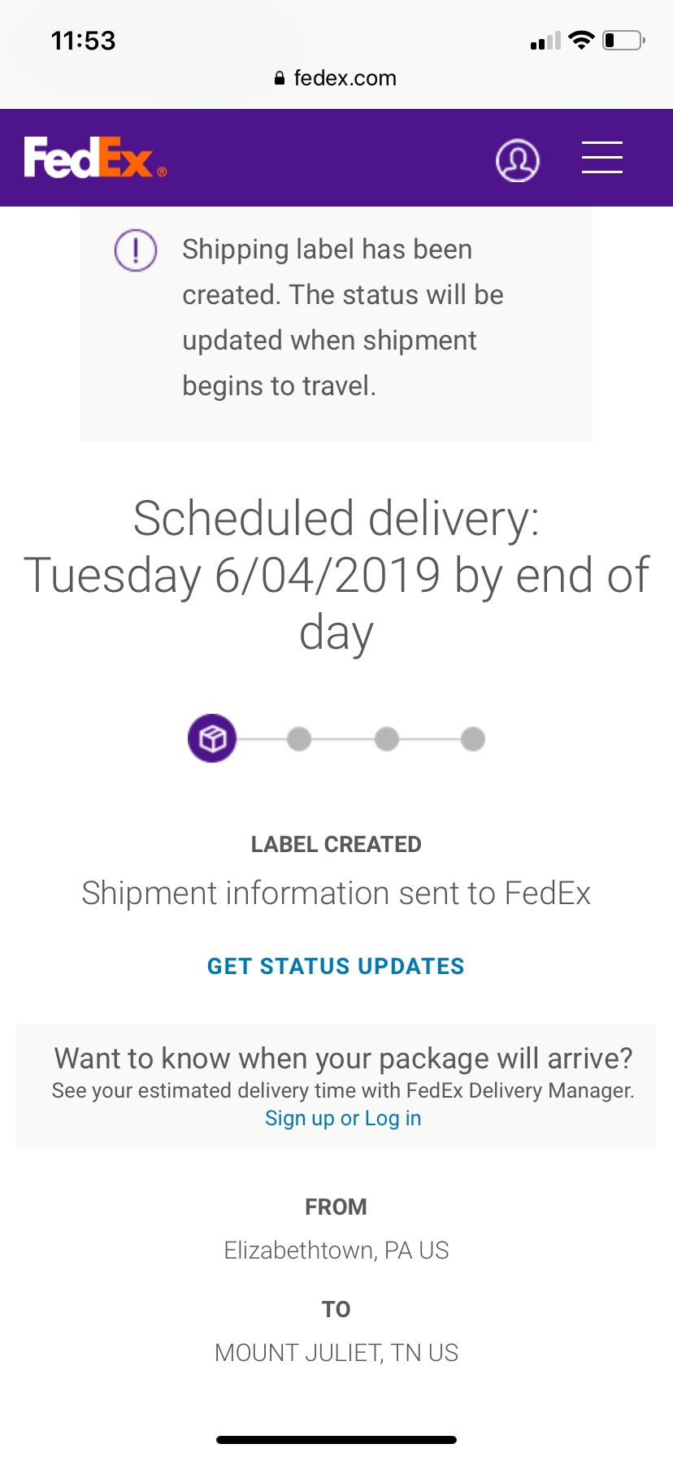673x1457 pixels.
Task: Tap the exclamation alert icon
Action: [x=136, y=250]
